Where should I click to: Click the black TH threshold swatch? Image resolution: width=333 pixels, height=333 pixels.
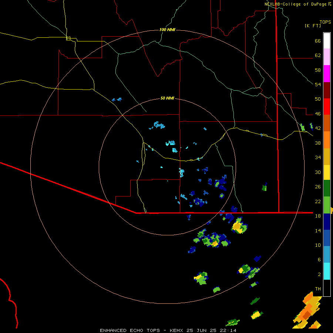(327, 287)
